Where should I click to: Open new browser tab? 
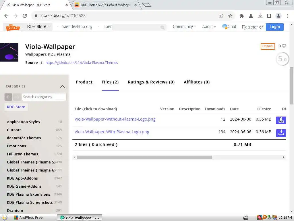point(147,5)
